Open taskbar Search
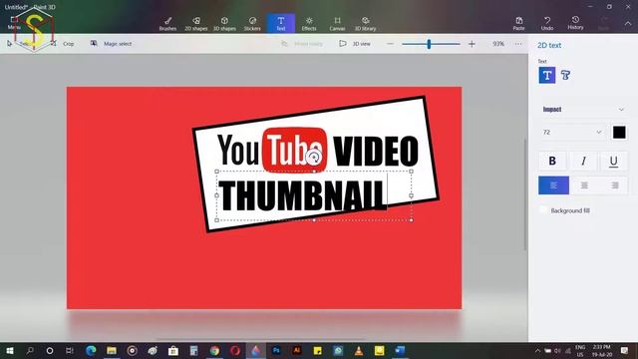The image size is (638, 359). pyautogui.click(x=30, y=350)
